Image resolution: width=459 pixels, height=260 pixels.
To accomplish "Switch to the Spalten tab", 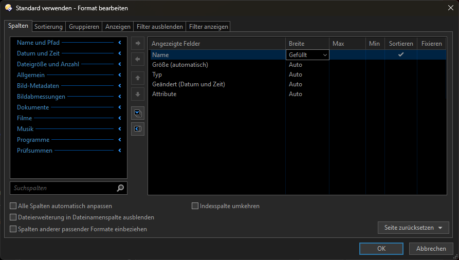I will coord(18,26).
